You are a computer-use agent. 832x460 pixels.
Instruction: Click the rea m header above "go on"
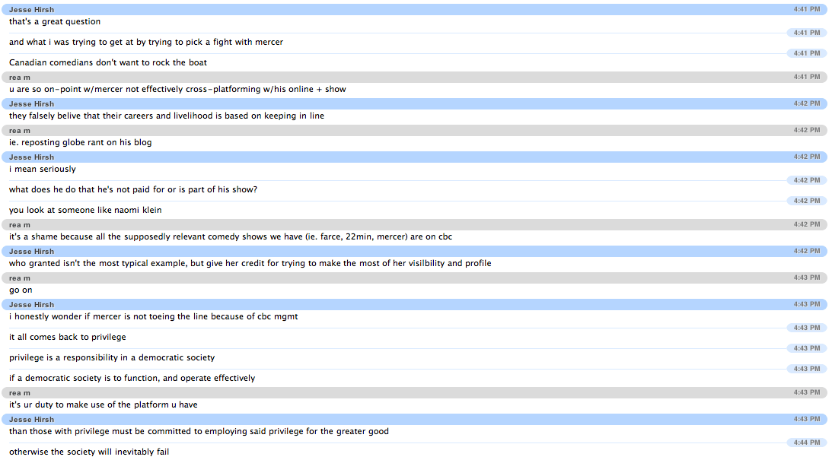(20, 278)
